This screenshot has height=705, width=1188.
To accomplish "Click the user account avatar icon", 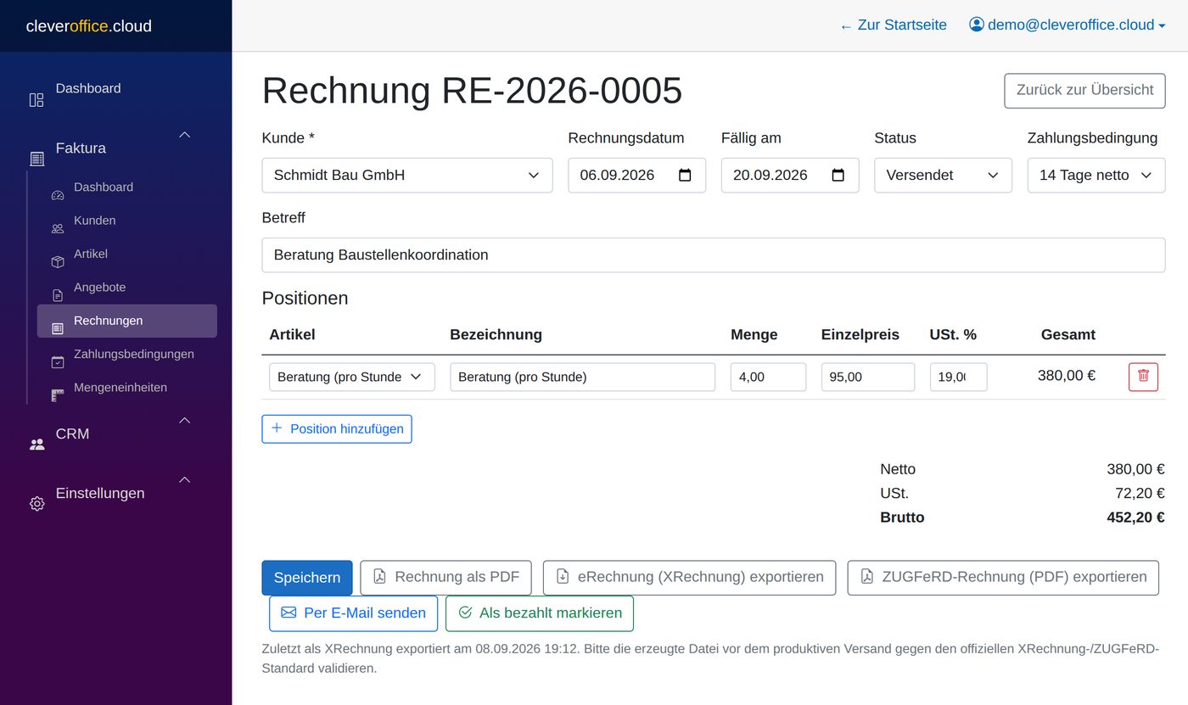I will [977, 25].
